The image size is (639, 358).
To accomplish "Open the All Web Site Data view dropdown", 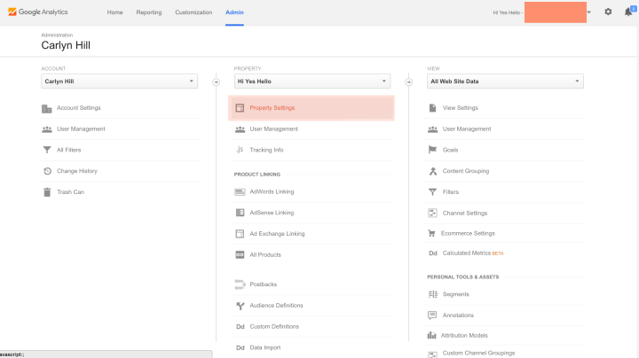I will (505, 81).
